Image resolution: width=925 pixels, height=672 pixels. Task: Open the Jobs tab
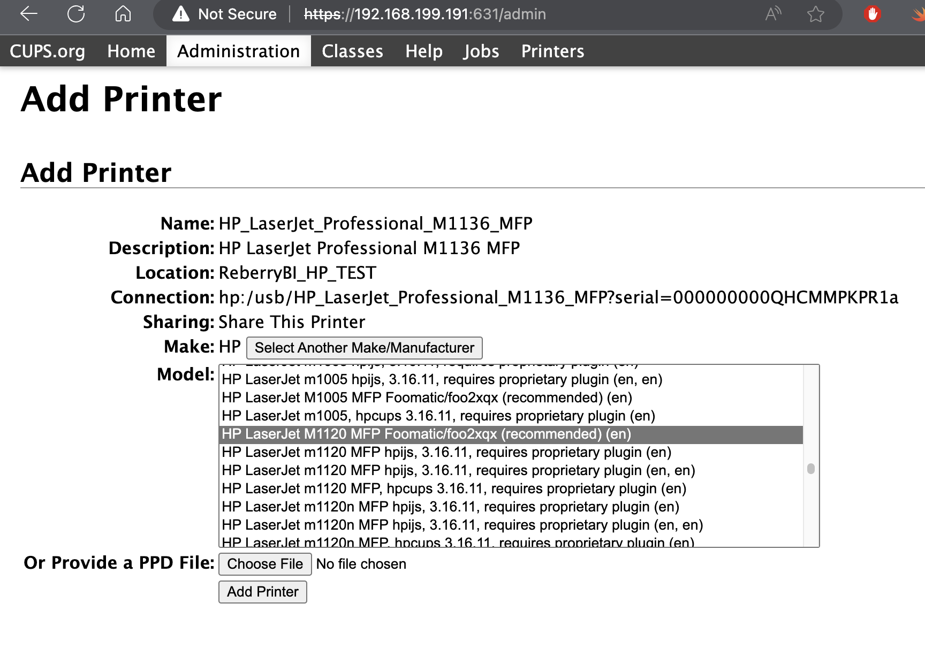pyautogui.click(x=481, y=51)
